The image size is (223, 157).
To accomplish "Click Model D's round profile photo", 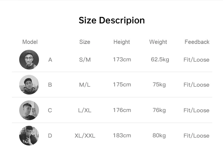I will point(29,136).
